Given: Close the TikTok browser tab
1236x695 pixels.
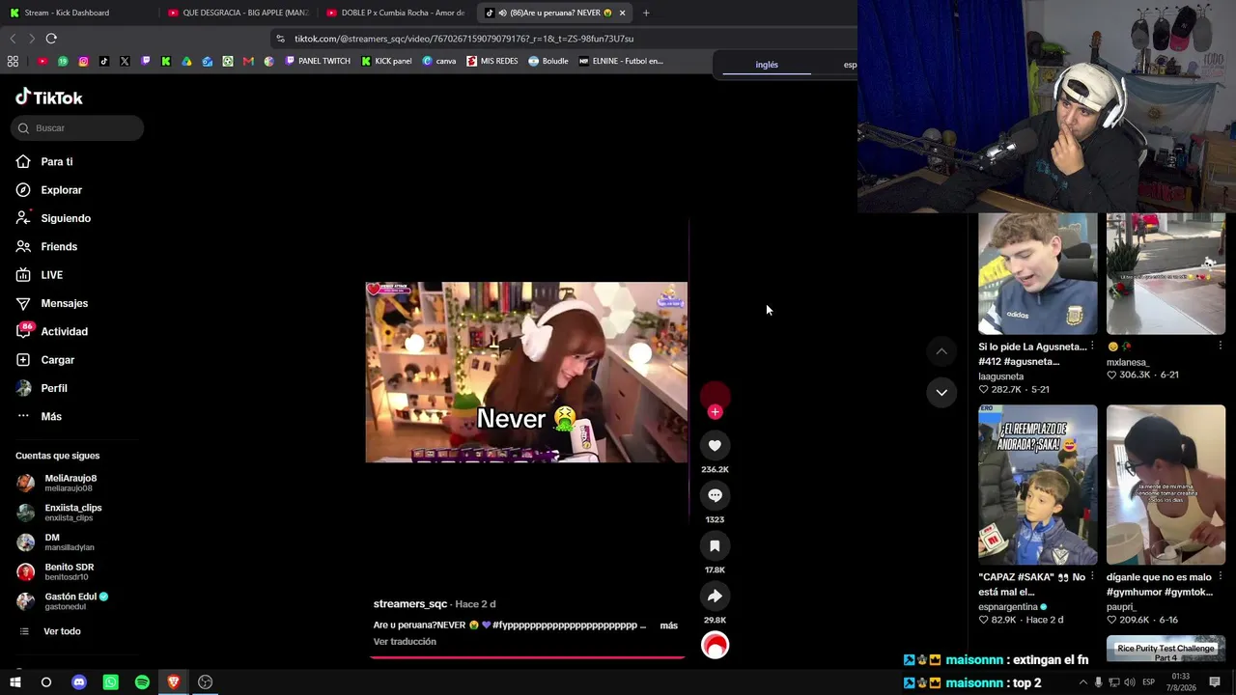Looking at the screenshot, I should [622, 13].
